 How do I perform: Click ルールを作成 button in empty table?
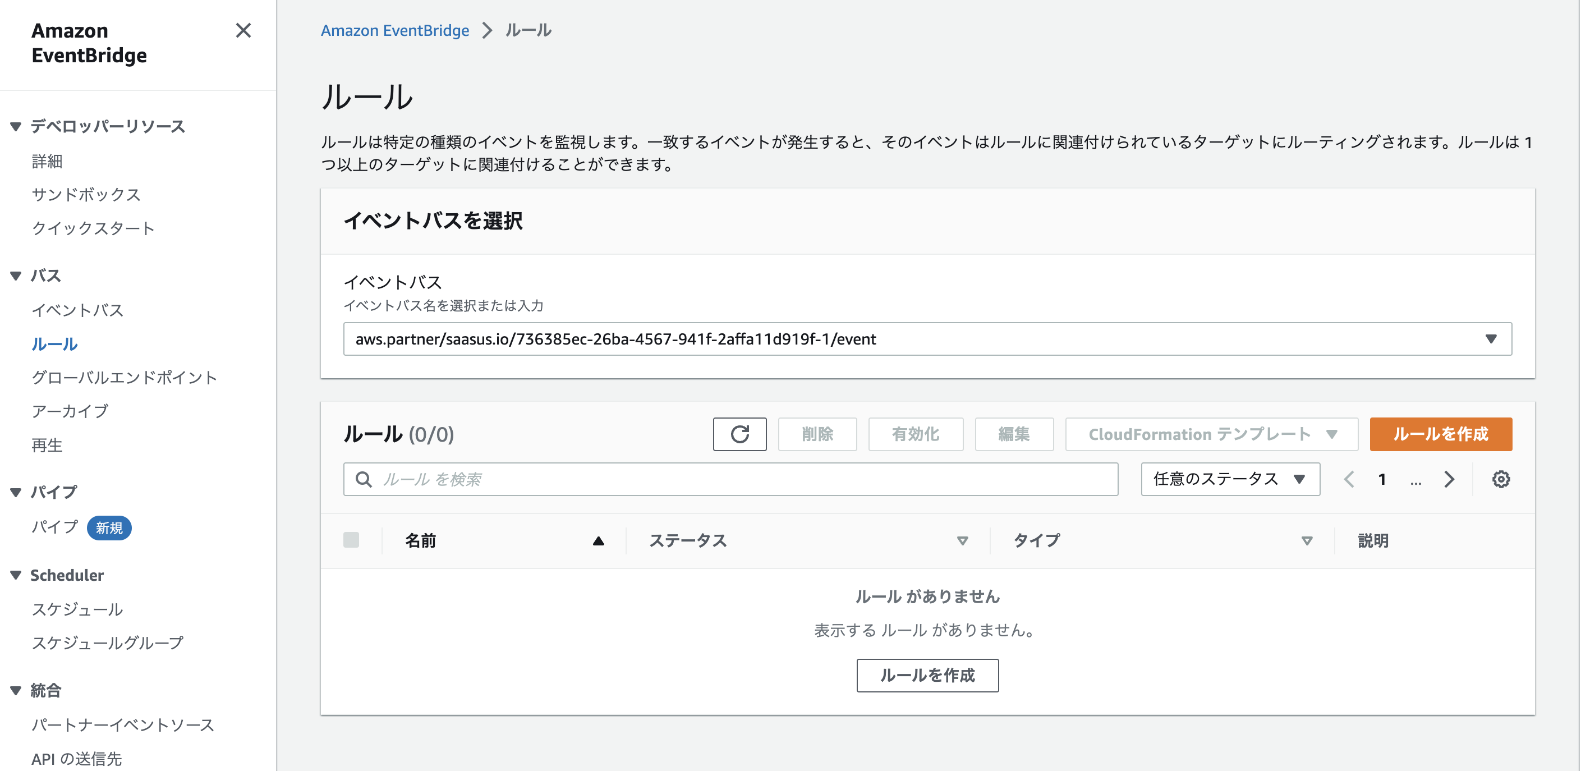(x=927, y=675)
